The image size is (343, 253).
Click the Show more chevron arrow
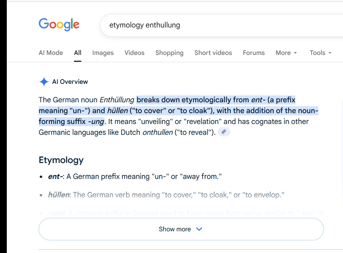(x=199, y=229)
